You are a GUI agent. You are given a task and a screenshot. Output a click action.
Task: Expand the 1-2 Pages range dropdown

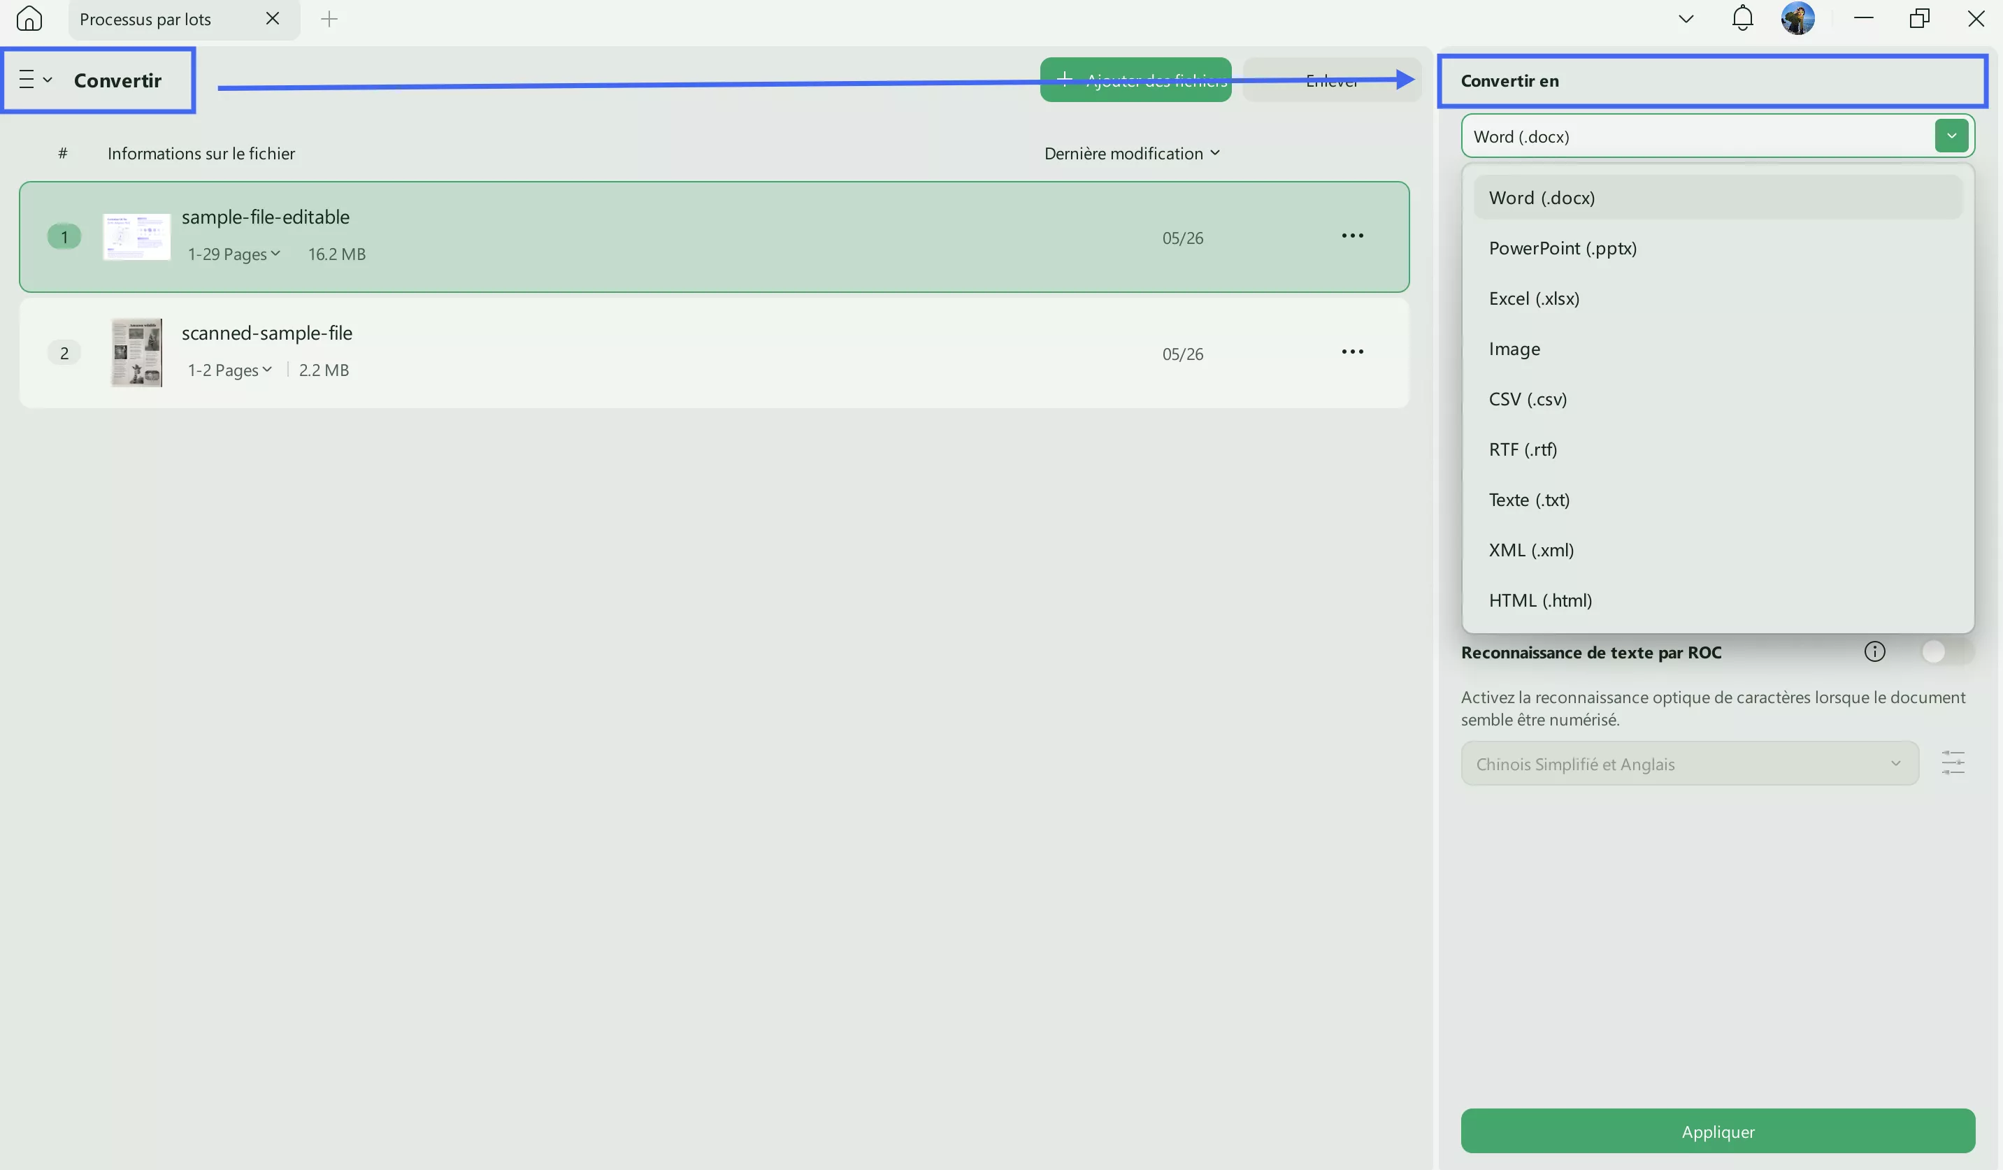pos(230,370)
